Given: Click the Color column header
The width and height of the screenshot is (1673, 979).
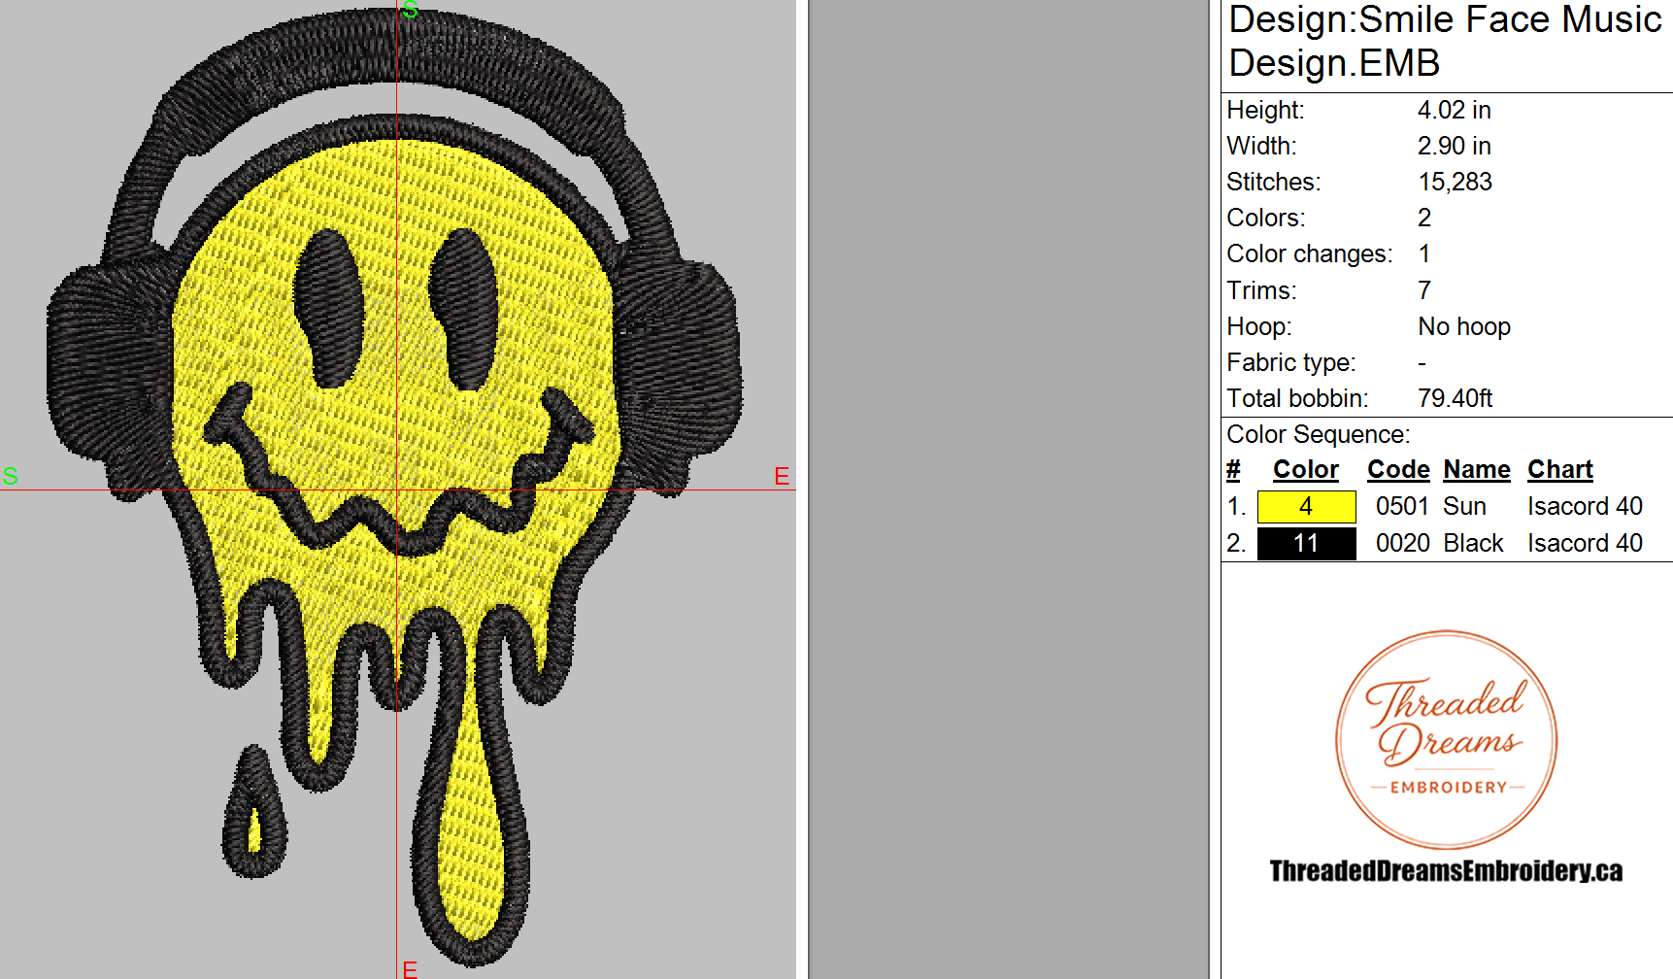Looking at the screenshot, I should click(x=1306, y=470).
